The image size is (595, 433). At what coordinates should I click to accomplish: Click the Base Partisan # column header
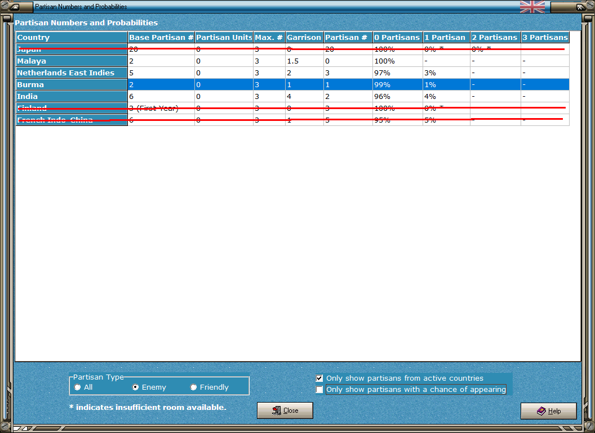pyautogui.click(x=161, y=37)
